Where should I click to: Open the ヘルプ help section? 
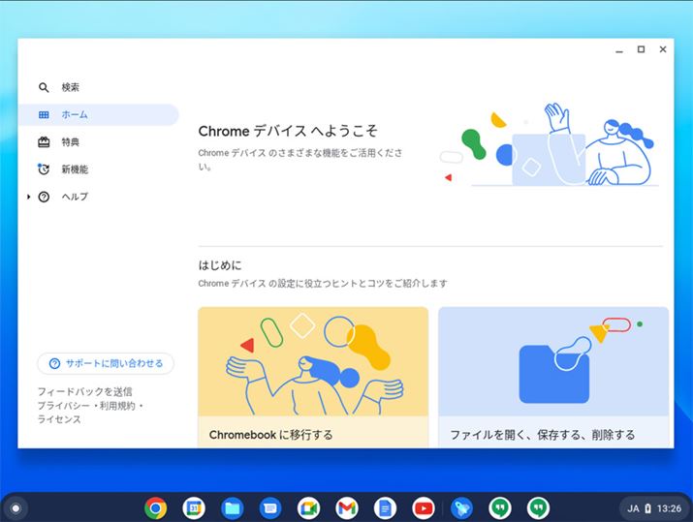pos(98,197)
